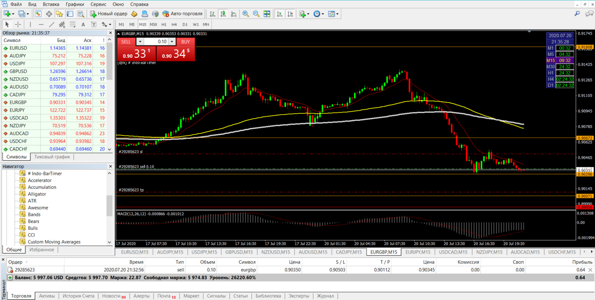Collapse one-click trading panel triangle
595x300 pixels.
[119, 34]
